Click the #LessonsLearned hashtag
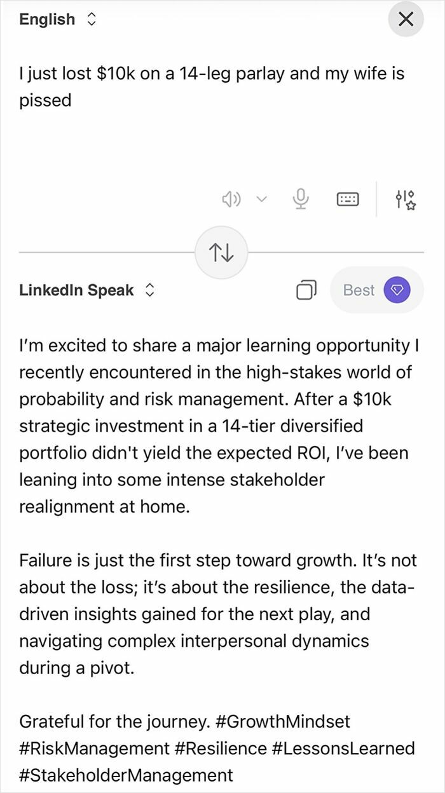The image size is (445, 793). [343, 748]
